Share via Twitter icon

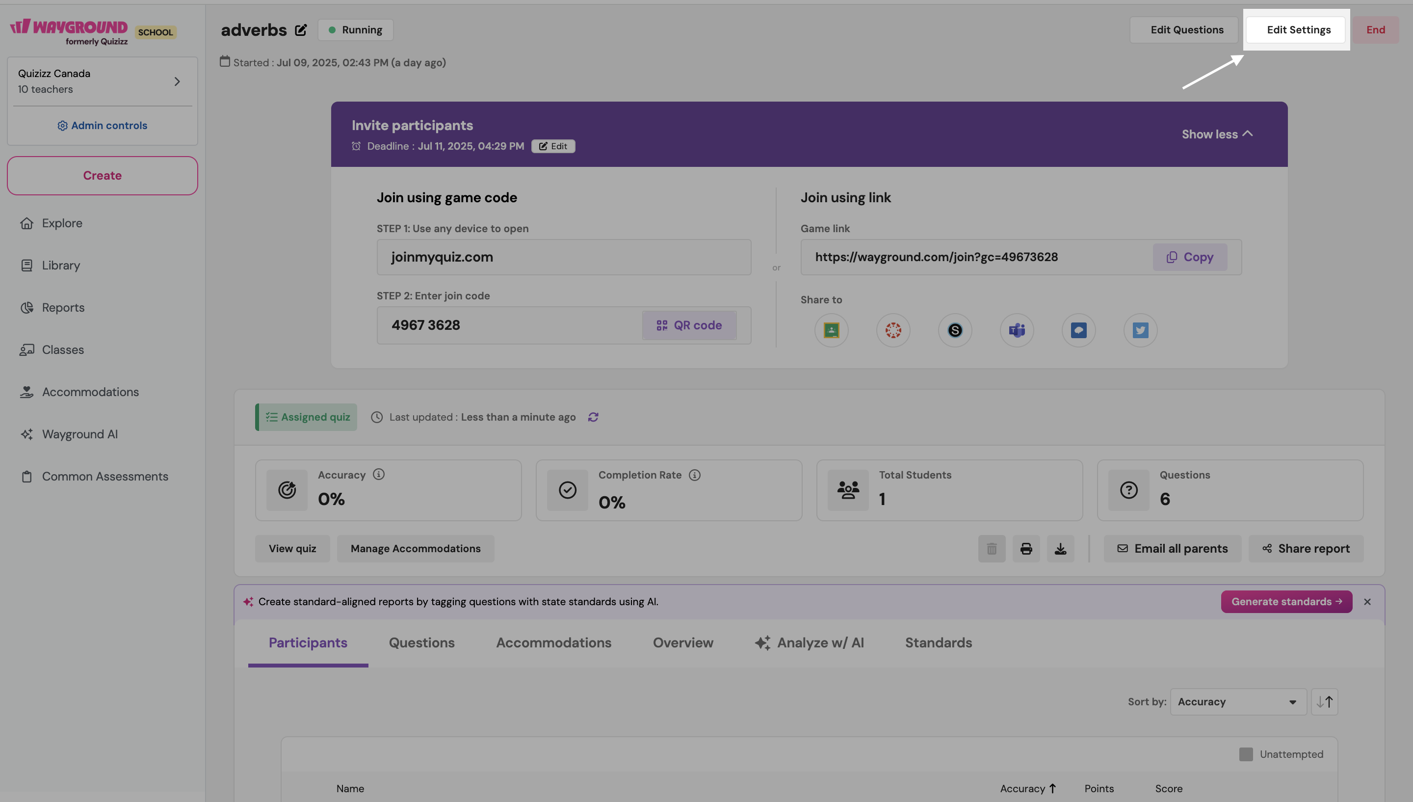tap(1140, 330)
